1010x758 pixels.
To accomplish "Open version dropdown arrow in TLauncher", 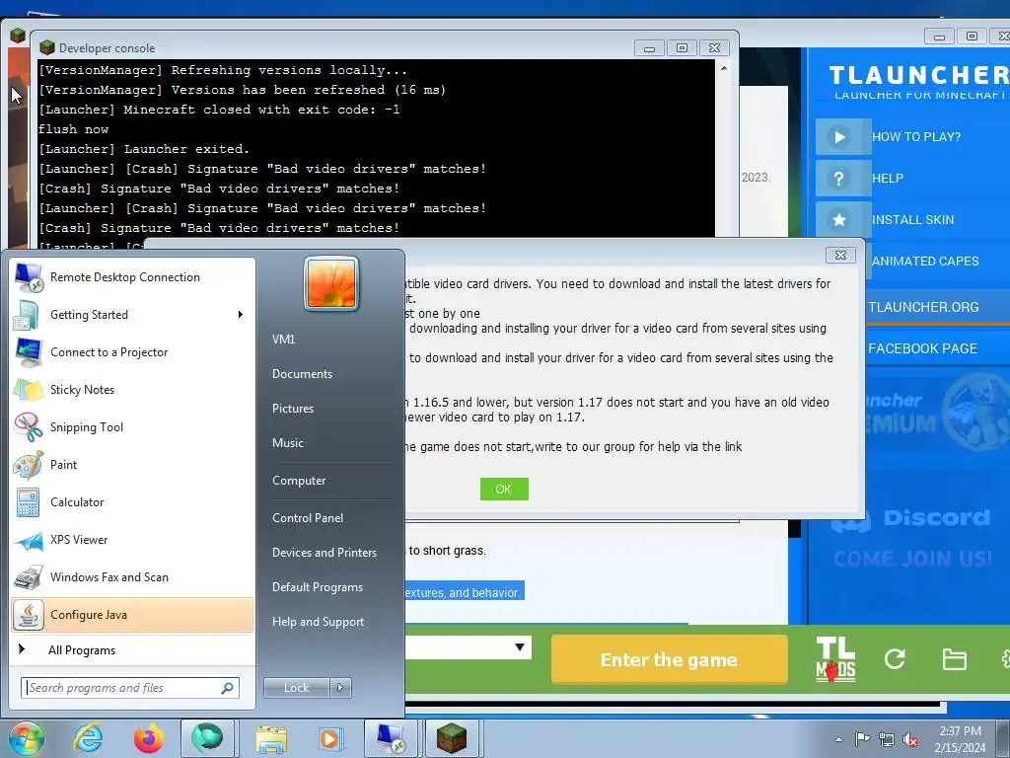I will click(x=519, y=647).
